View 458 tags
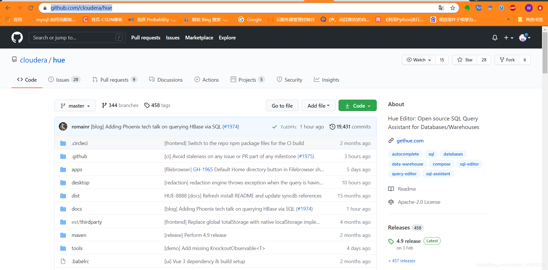 pyautogui.click(x=157, y=105)
